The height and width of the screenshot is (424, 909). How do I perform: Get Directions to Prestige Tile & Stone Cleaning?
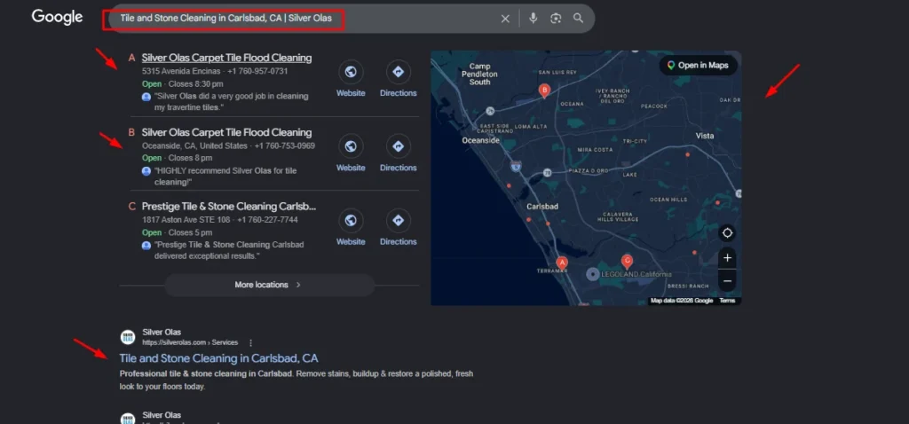399,228
